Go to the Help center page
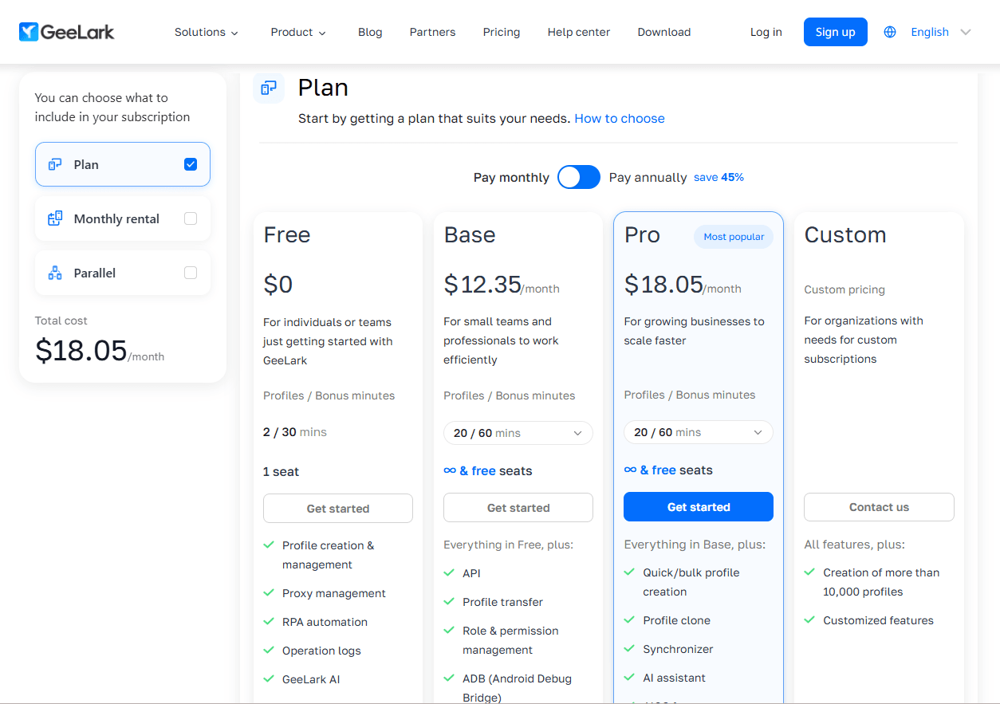The width and height of the screenshot is (1000, 704). (579, 32)
